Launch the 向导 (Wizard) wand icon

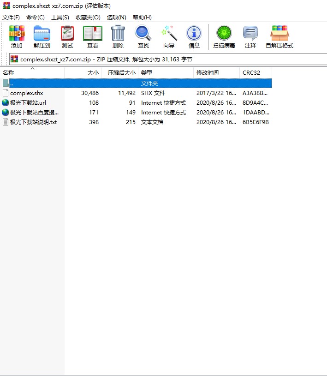click(169, 37)
